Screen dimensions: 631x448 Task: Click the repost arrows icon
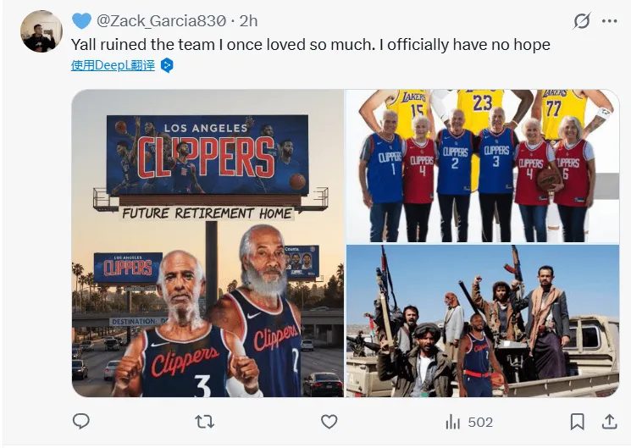(204, 421)
